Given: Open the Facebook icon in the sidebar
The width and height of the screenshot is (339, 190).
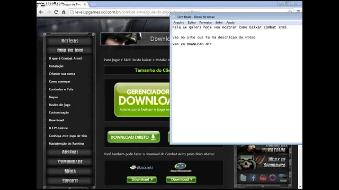Looking at the screenshot, I should [x=253, y=178].
